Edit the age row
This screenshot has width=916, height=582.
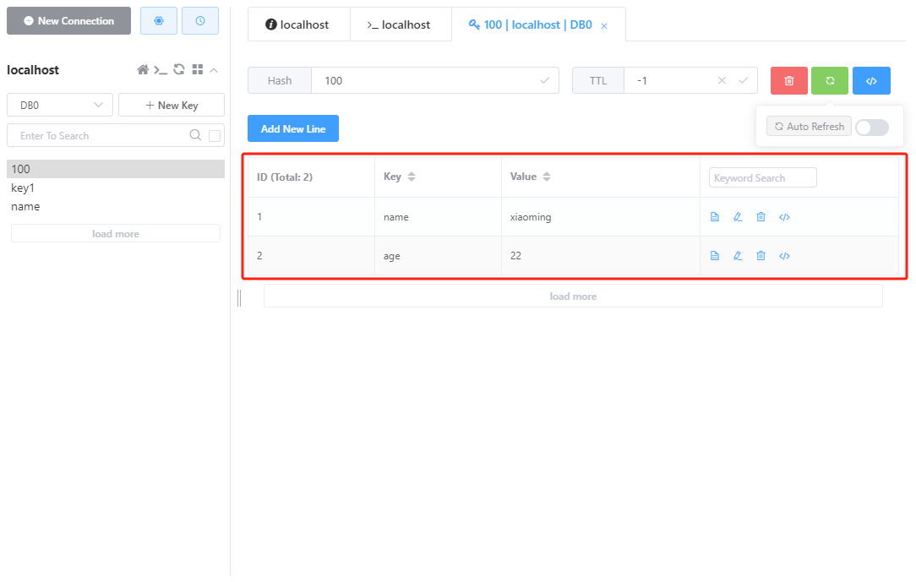pos(738,256)
